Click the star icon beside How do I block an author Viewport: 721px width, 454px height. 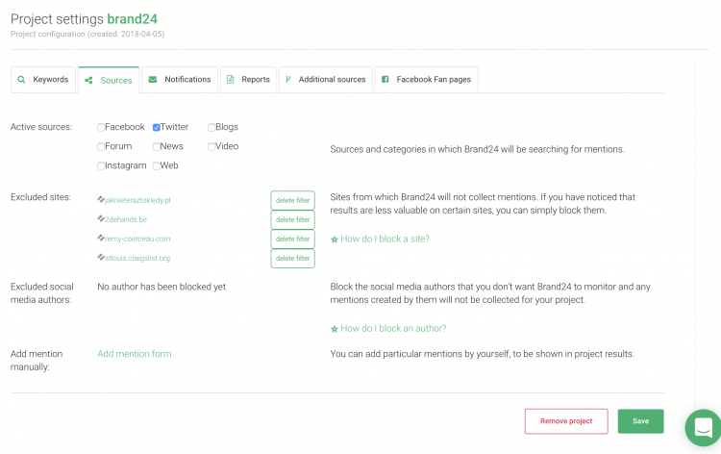pyautogui.click(x=335, y=329)
